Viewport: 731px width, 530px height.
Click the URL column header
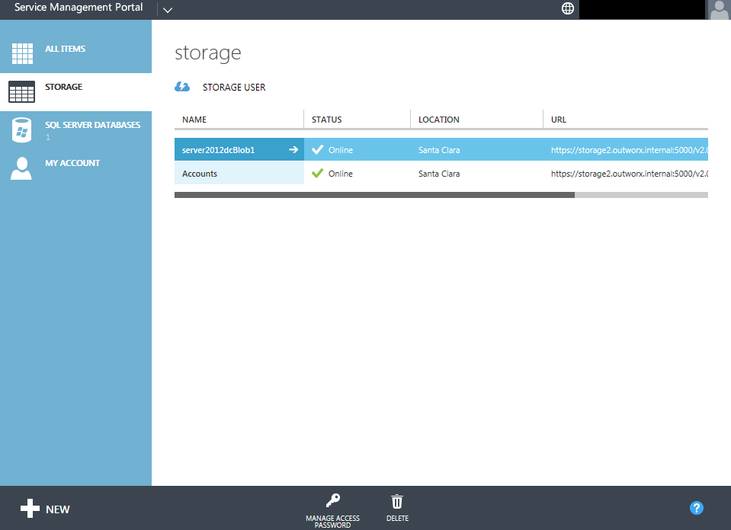tap(558, 120)
